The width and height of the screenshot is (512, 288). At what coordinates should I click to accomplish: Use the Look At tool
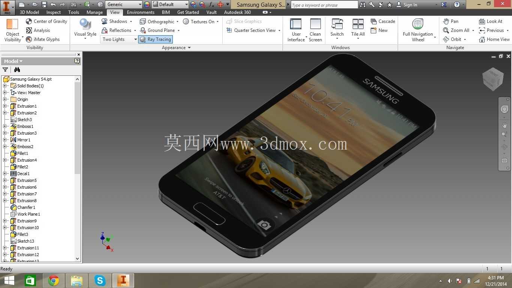[491, 21]
